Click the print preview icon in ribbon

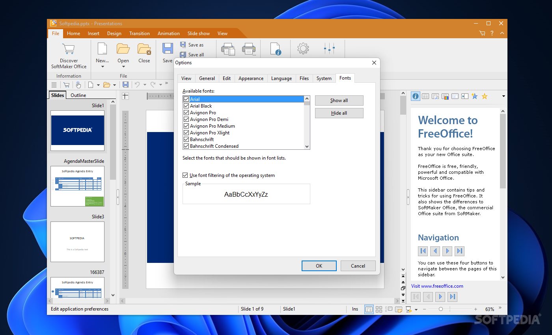pyautogui.click(x=228, y=49)
